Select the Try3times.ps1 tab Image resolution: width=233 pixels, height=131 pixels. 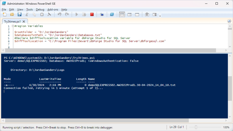pyautogui.click(x=13, y=22)
